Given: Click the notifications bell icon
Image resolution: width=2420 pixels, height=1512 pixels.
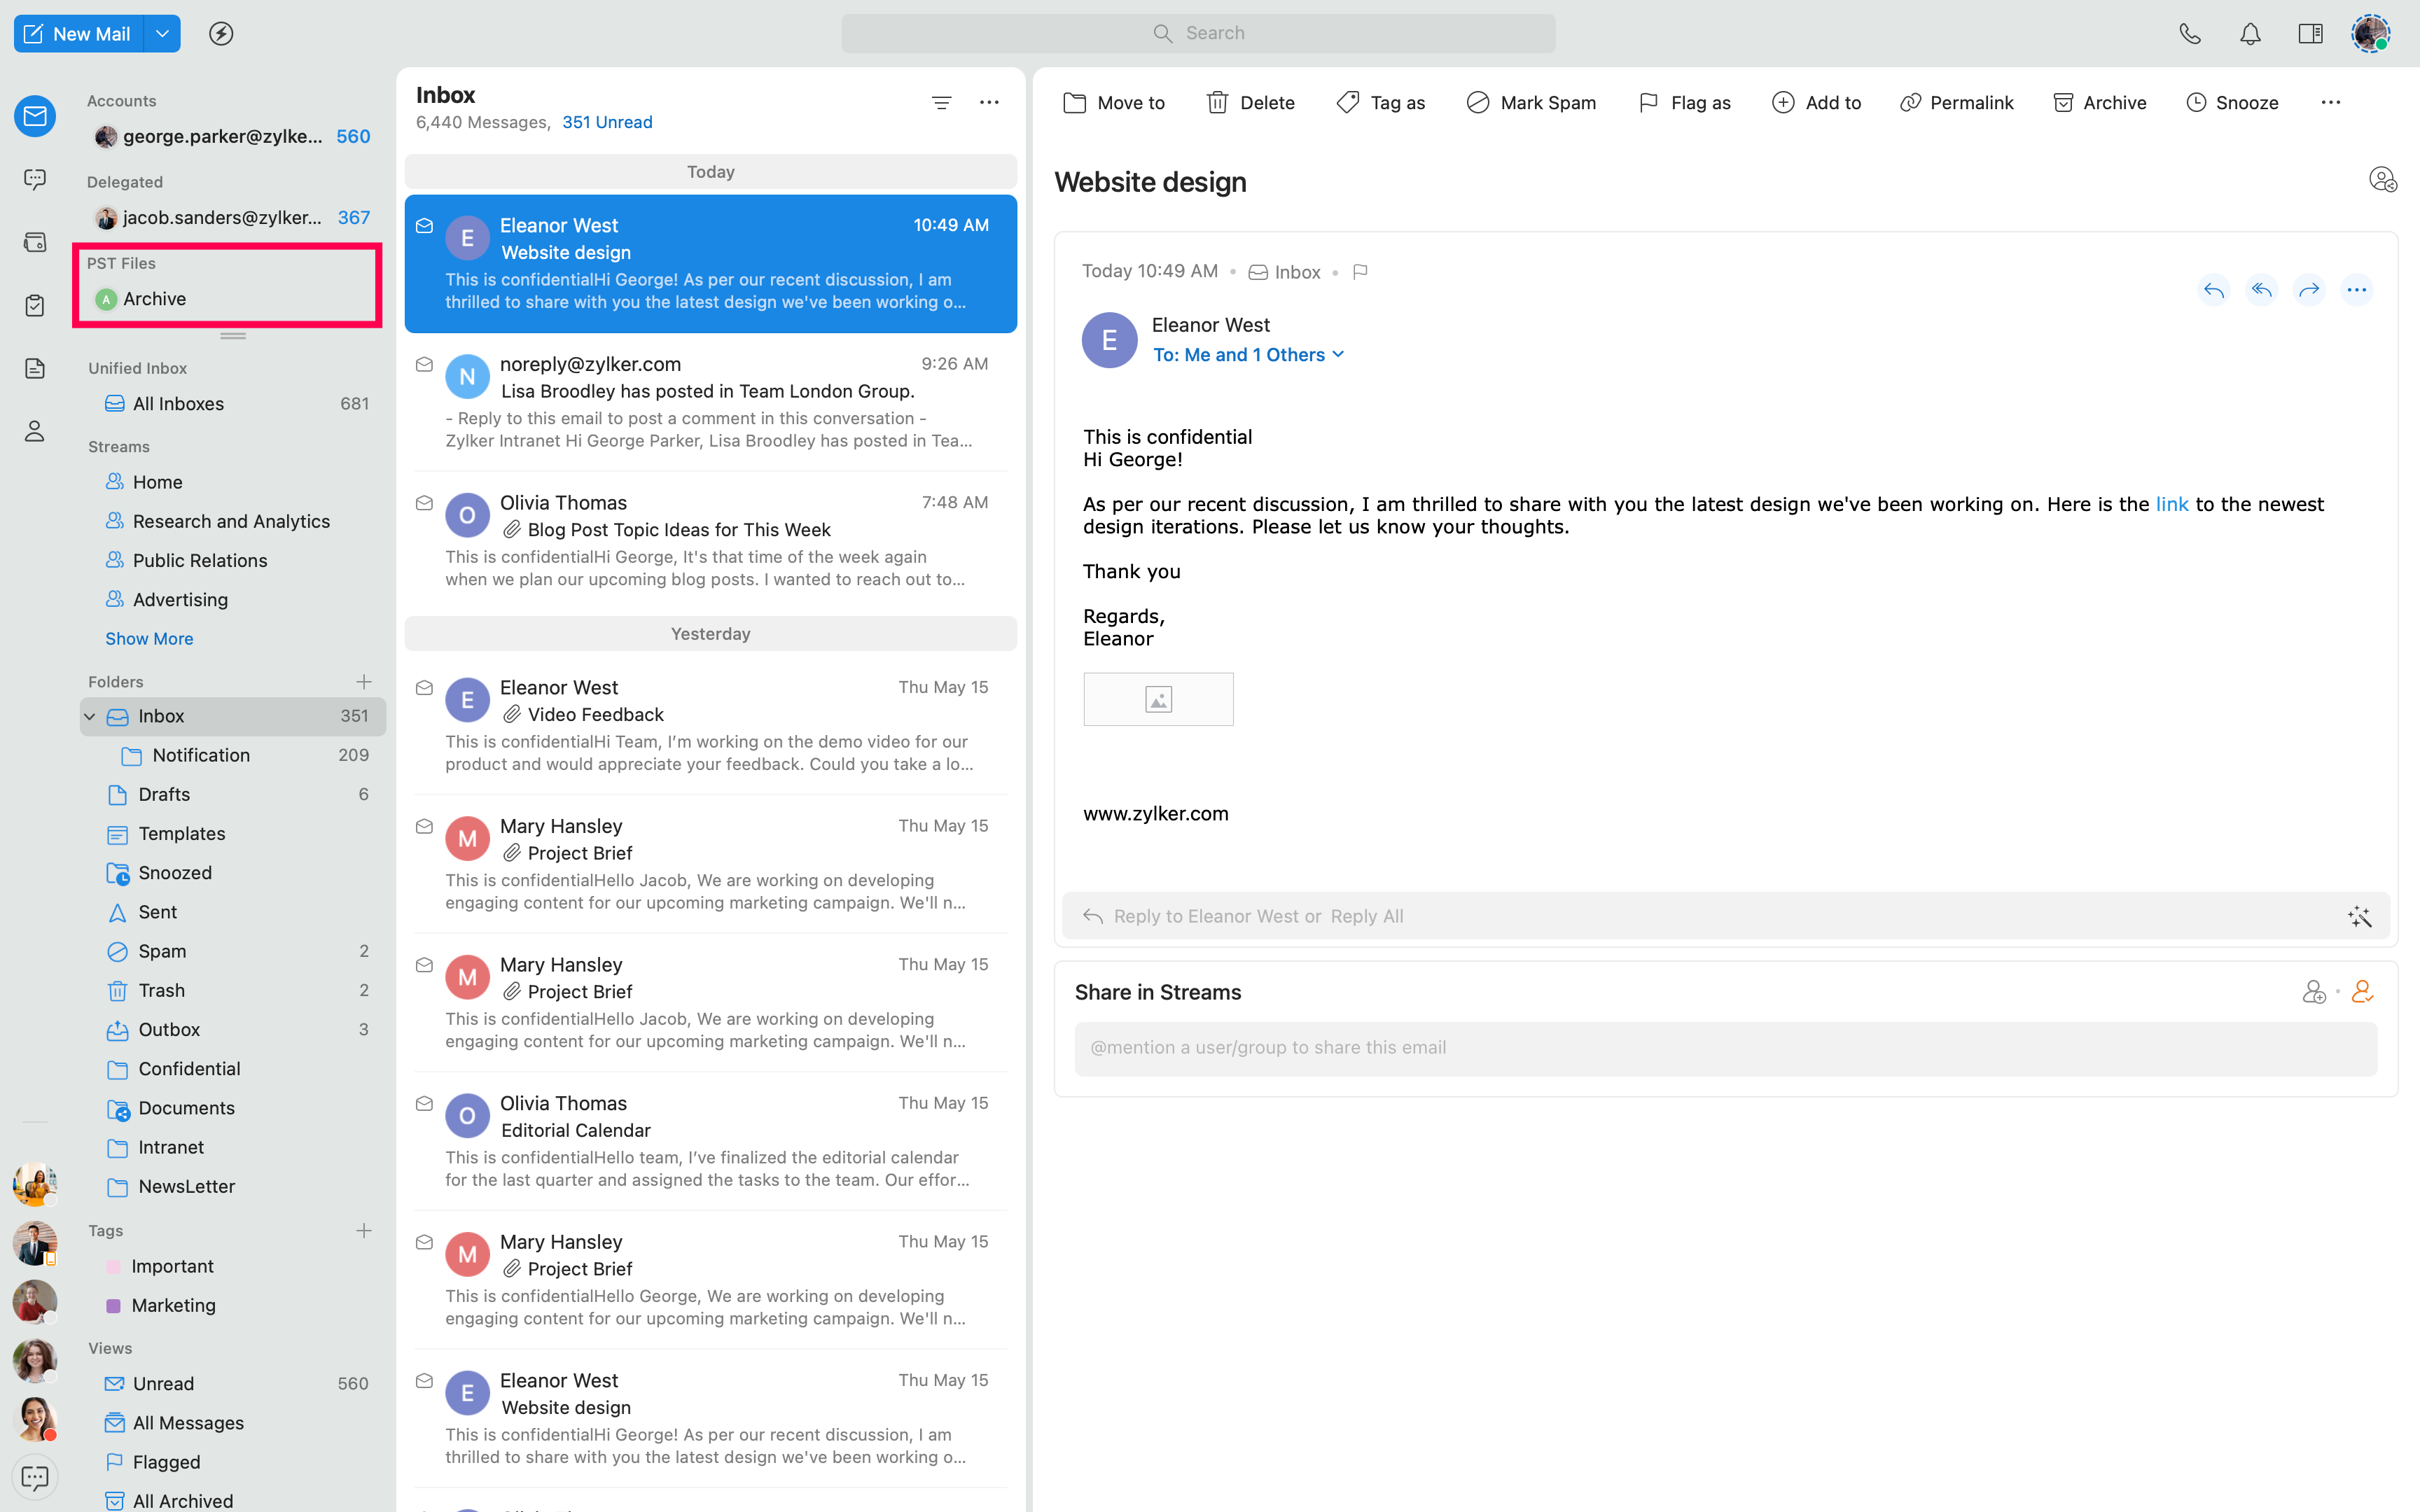Looking at the screenshot, I should click(2250, 34).
